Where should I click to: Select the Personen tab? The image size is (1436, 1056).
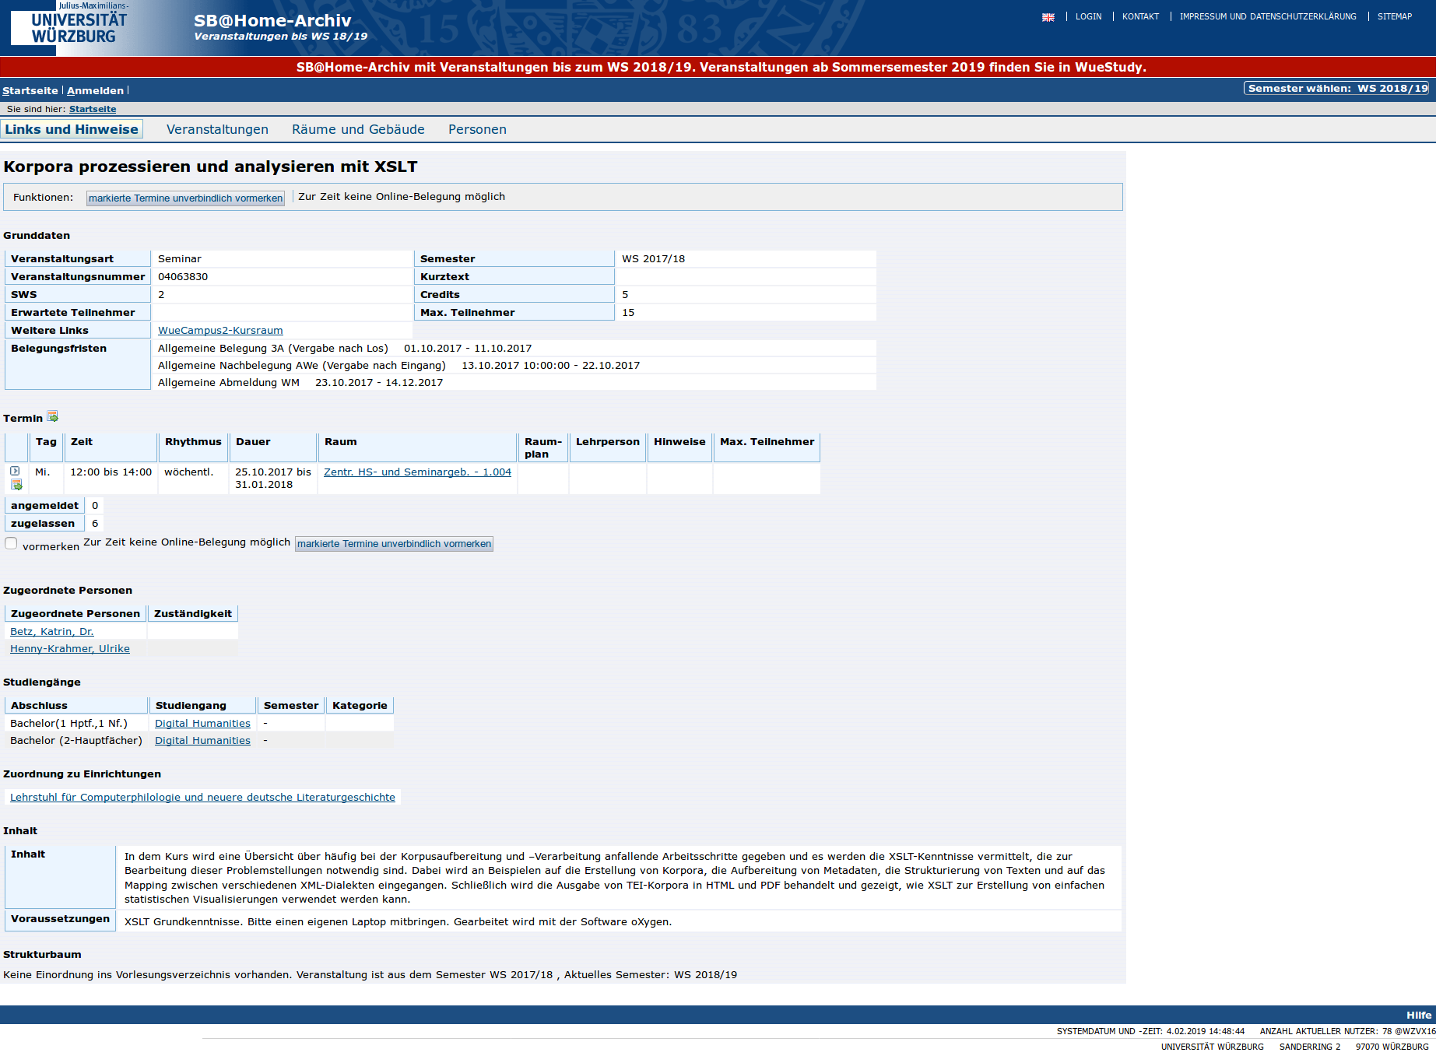(x=477, y=130)
